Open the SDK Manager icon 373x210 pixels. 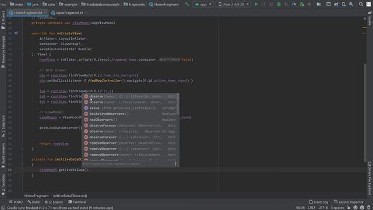pos(351,4)
